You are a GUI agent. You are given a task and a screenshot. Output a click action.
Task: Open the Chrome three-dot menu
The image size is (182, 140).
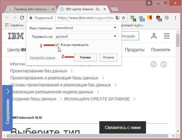[176, 18]
